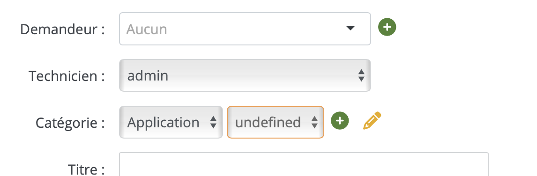537x176 pixels.
Task: Click the Demandeur field label
Action: [62, 29]
